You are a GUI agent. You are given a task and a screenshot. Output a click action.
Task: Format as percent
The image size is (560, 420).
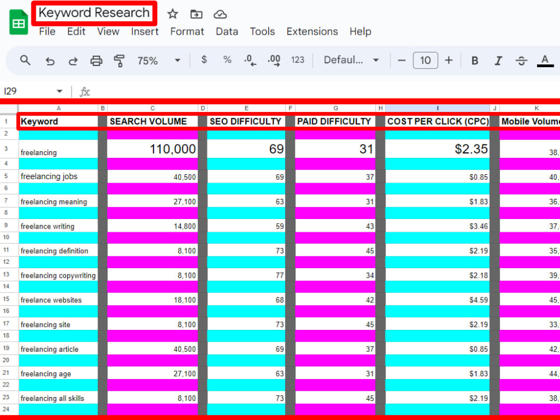coord(227,60)
